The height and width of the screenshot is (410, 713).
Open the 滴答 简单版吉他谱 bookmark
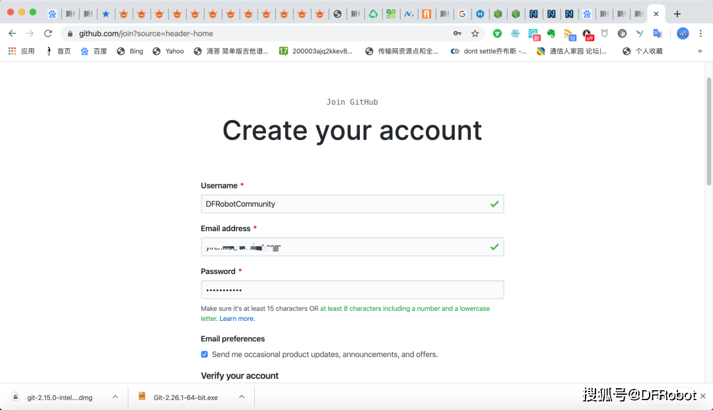pos(230,51)
